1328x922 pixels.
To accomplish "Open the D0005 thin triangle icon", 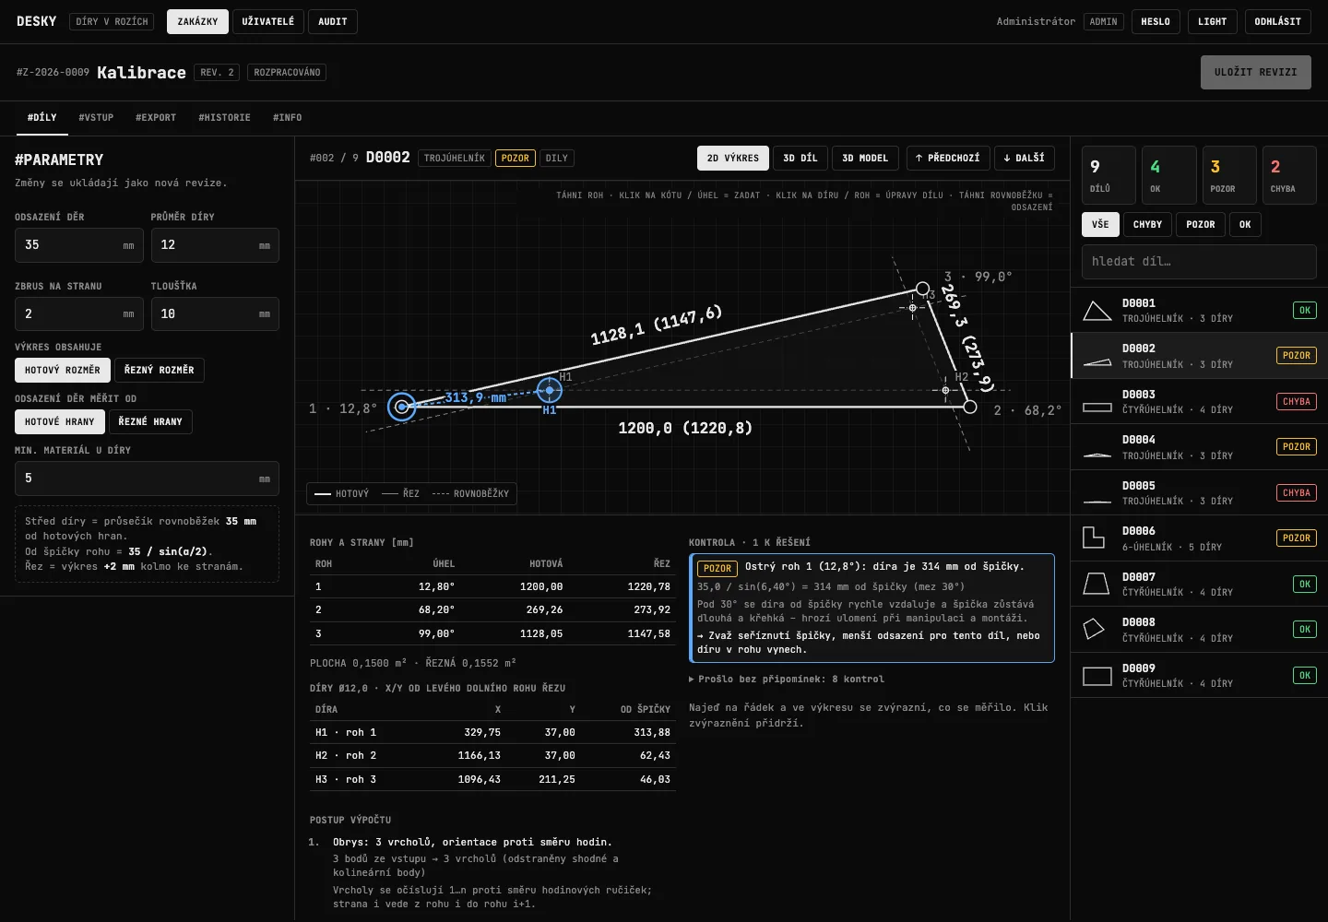I will 1097,501.
